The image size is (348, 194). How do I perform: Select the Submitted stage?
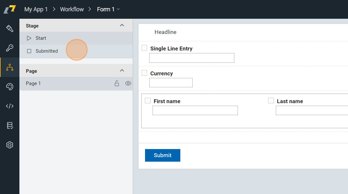tap(47, 51)
